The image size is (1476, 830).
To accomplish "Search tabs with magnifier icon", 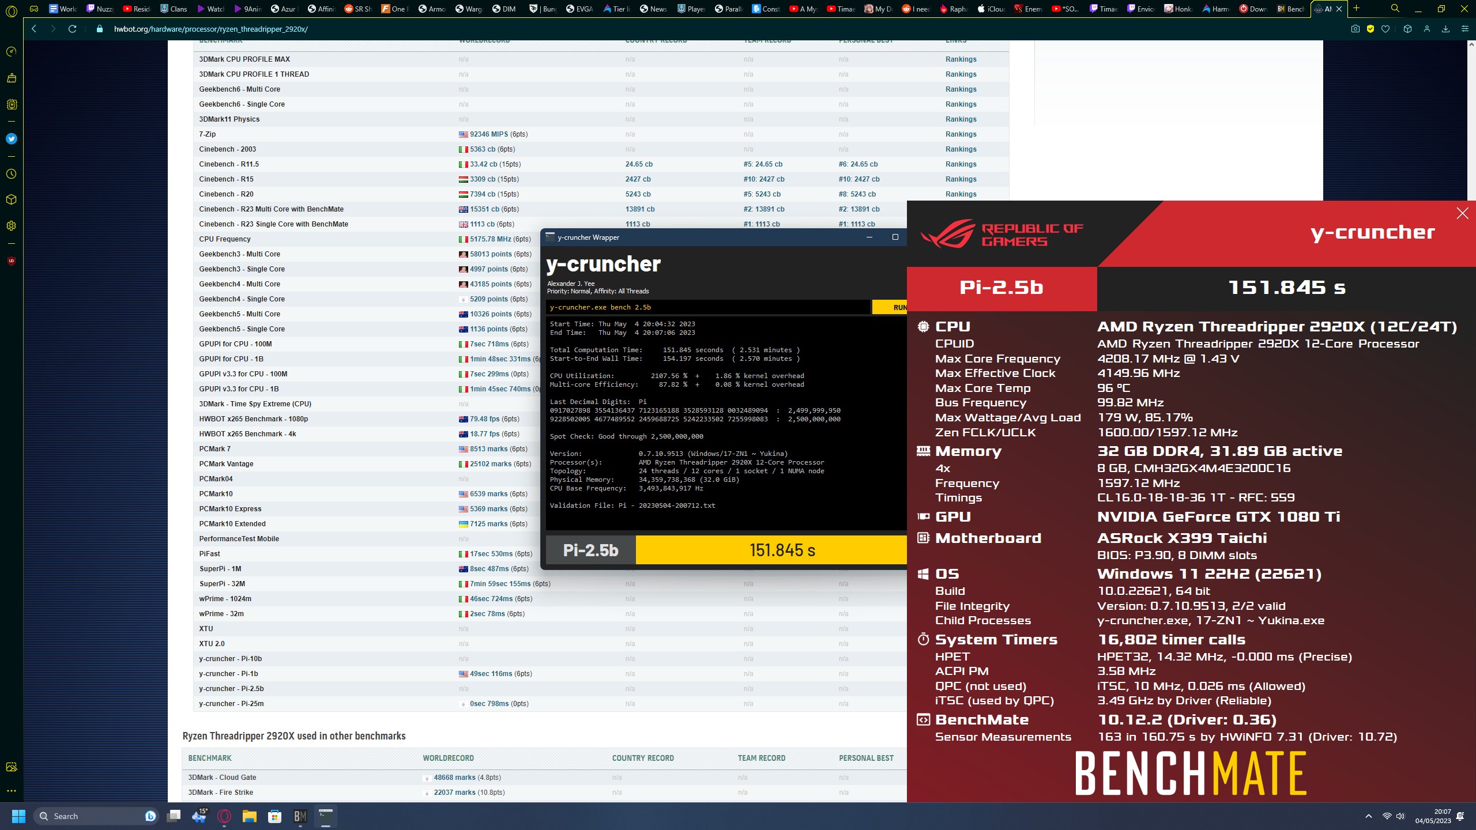I will pos(1395,9).
